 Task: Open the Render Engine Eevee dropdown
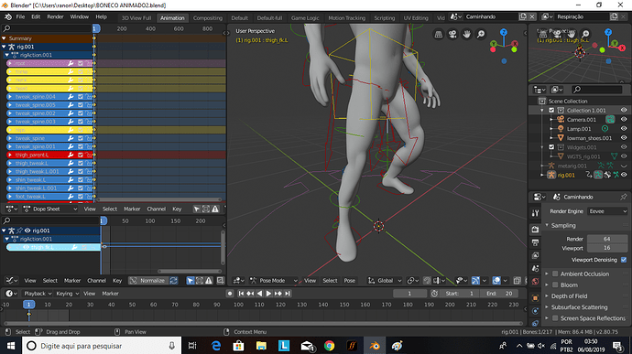pos(607,211)
